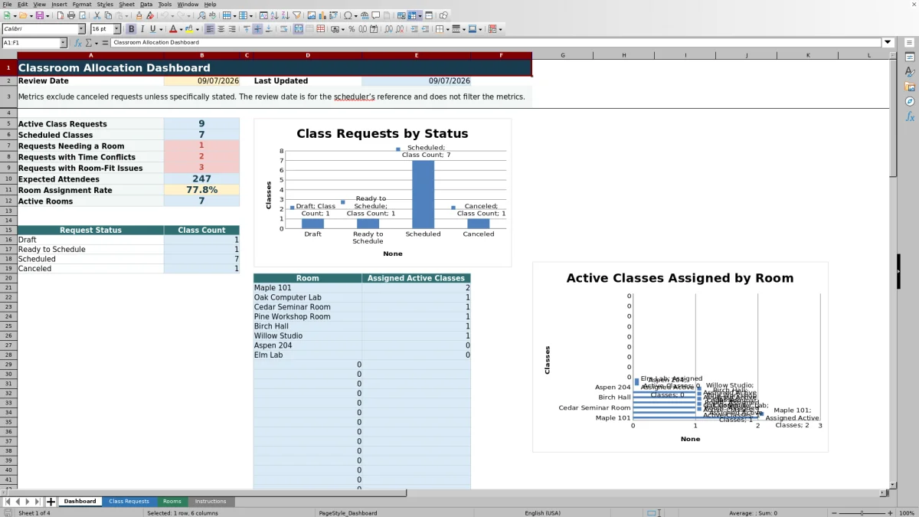Open the Sheet menu
This screenshot has width=919, height=517.
point(126,5)
